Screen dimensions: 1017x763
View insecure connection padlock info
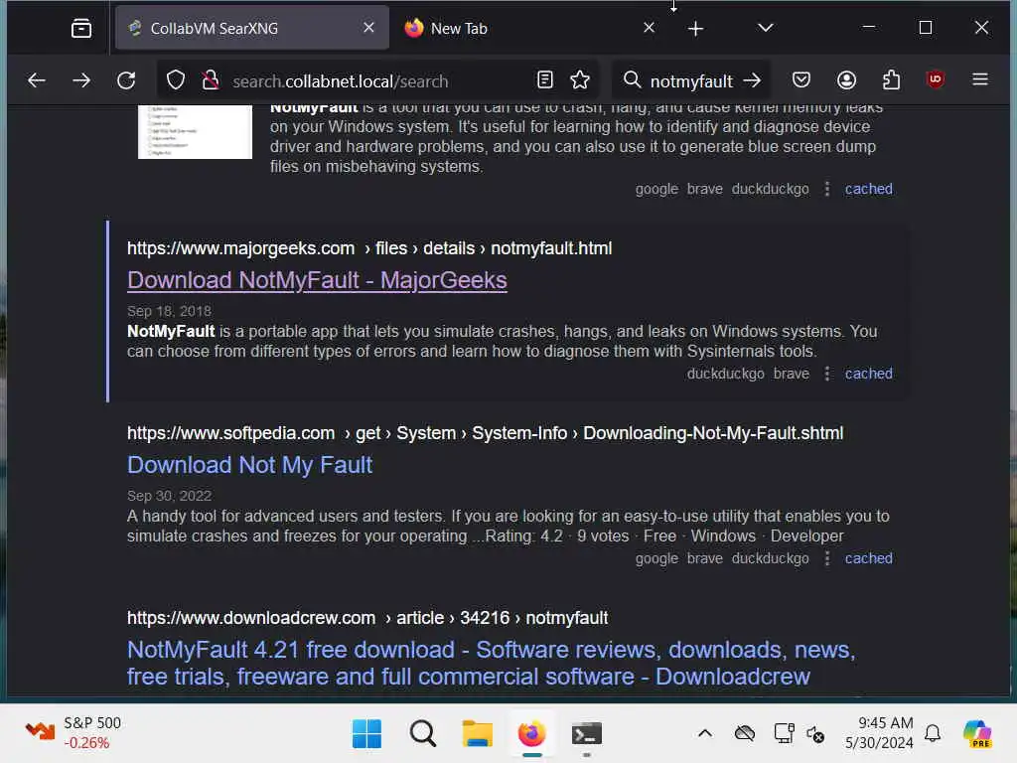click(x=211, y=80)
